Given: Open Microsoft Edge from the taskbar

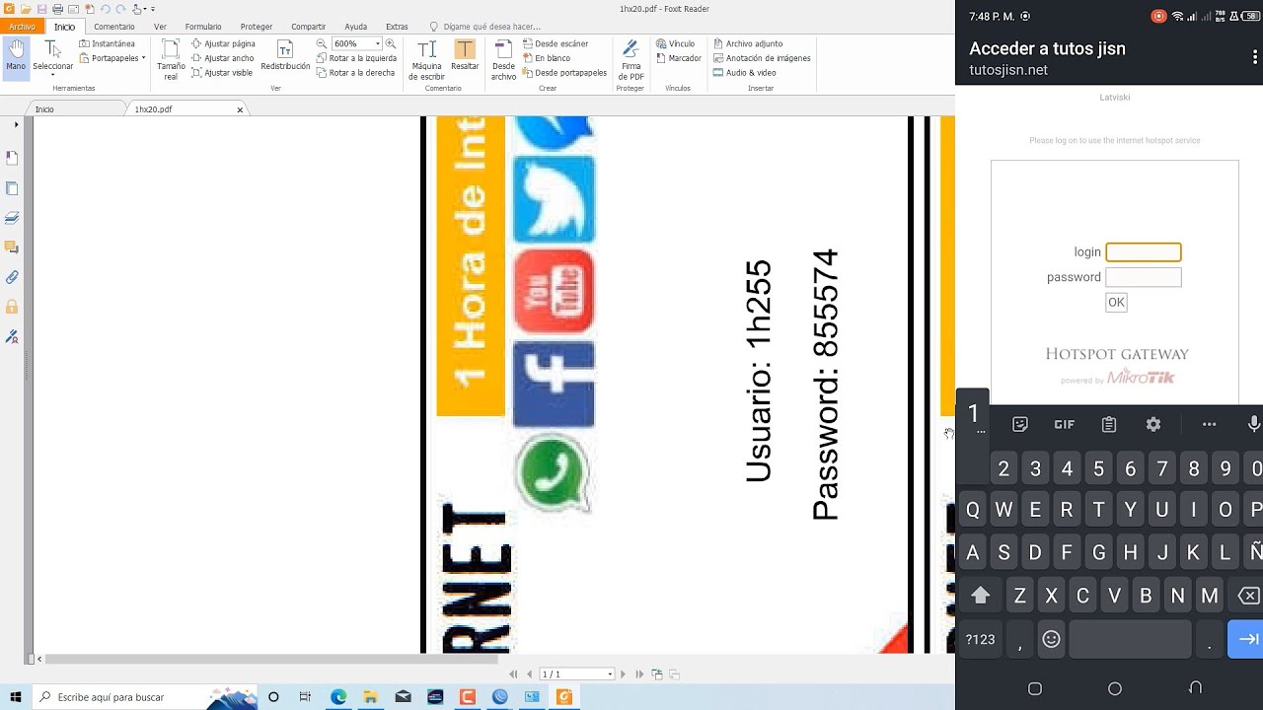Looking at the screenshot, I should [338, 697].
